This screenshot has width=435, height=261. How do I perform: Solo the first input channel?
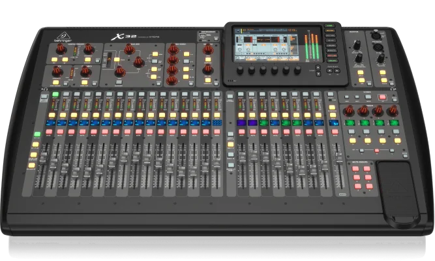point(52,115)
